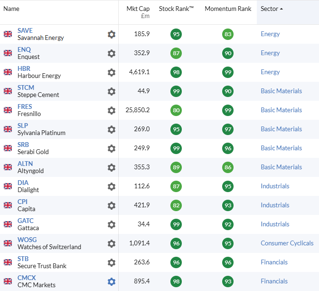Click the blue gear icon for CMC Markets
319x291 pixels.
[x=112, y=281]
